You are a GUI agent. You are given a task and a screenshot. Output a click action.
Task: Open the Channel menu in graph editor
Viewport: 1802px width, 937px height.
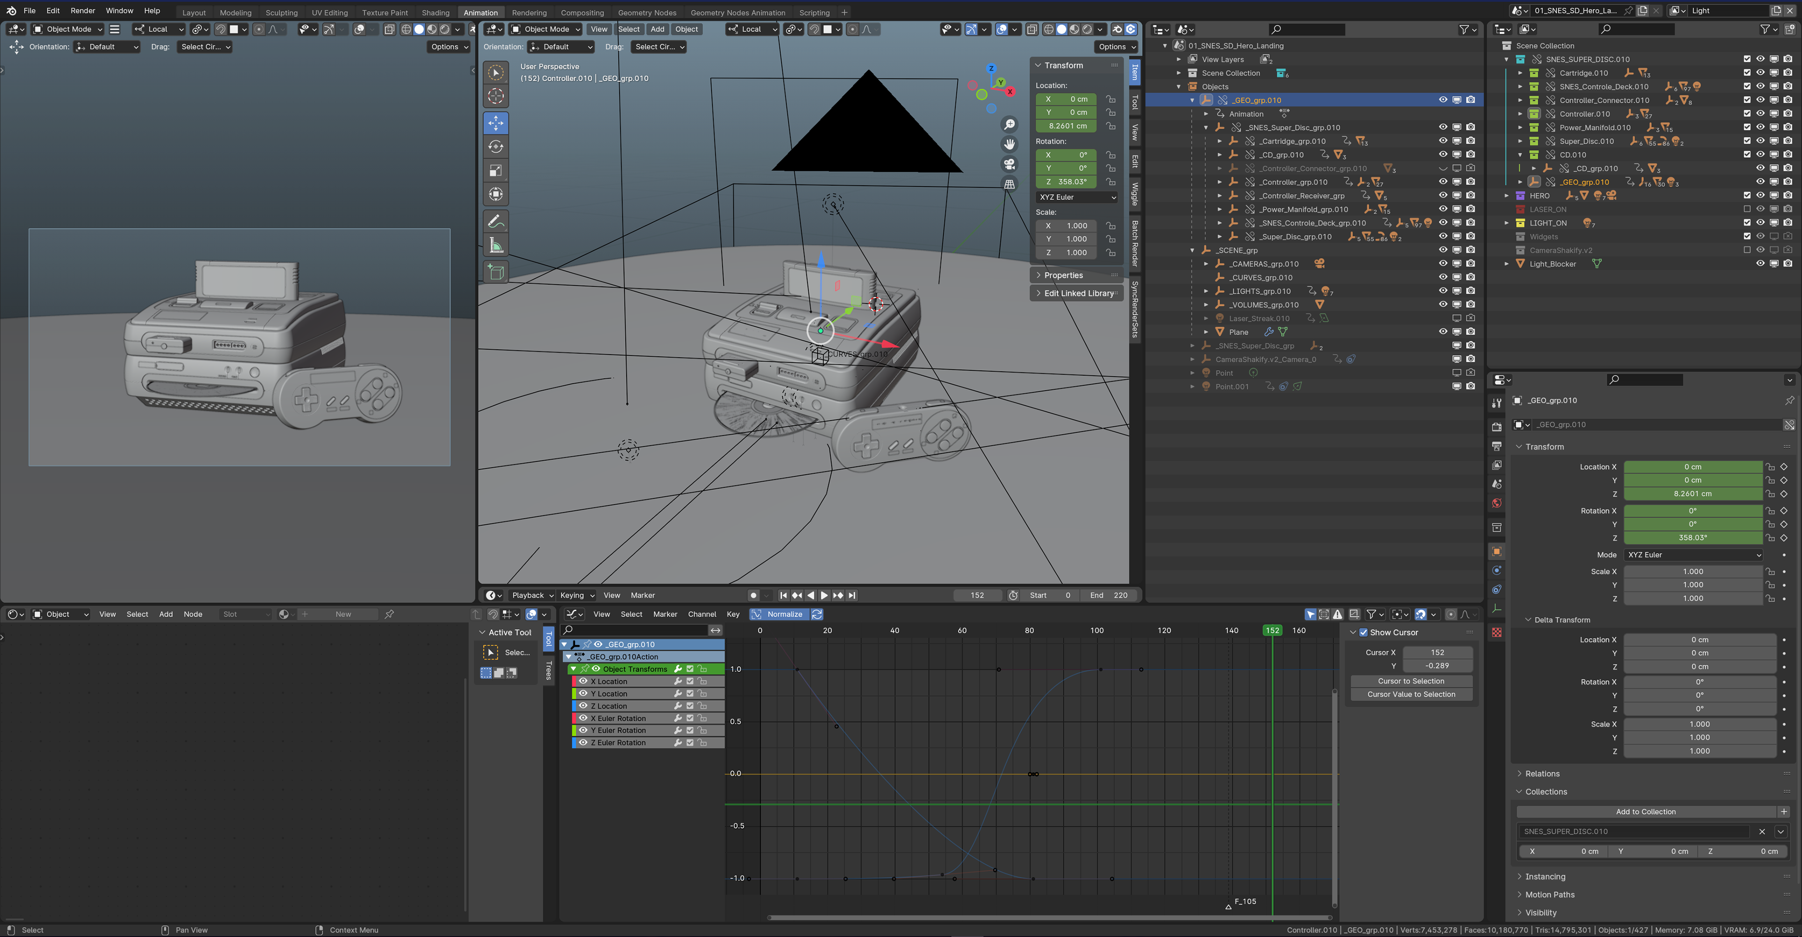pos(702,614)
